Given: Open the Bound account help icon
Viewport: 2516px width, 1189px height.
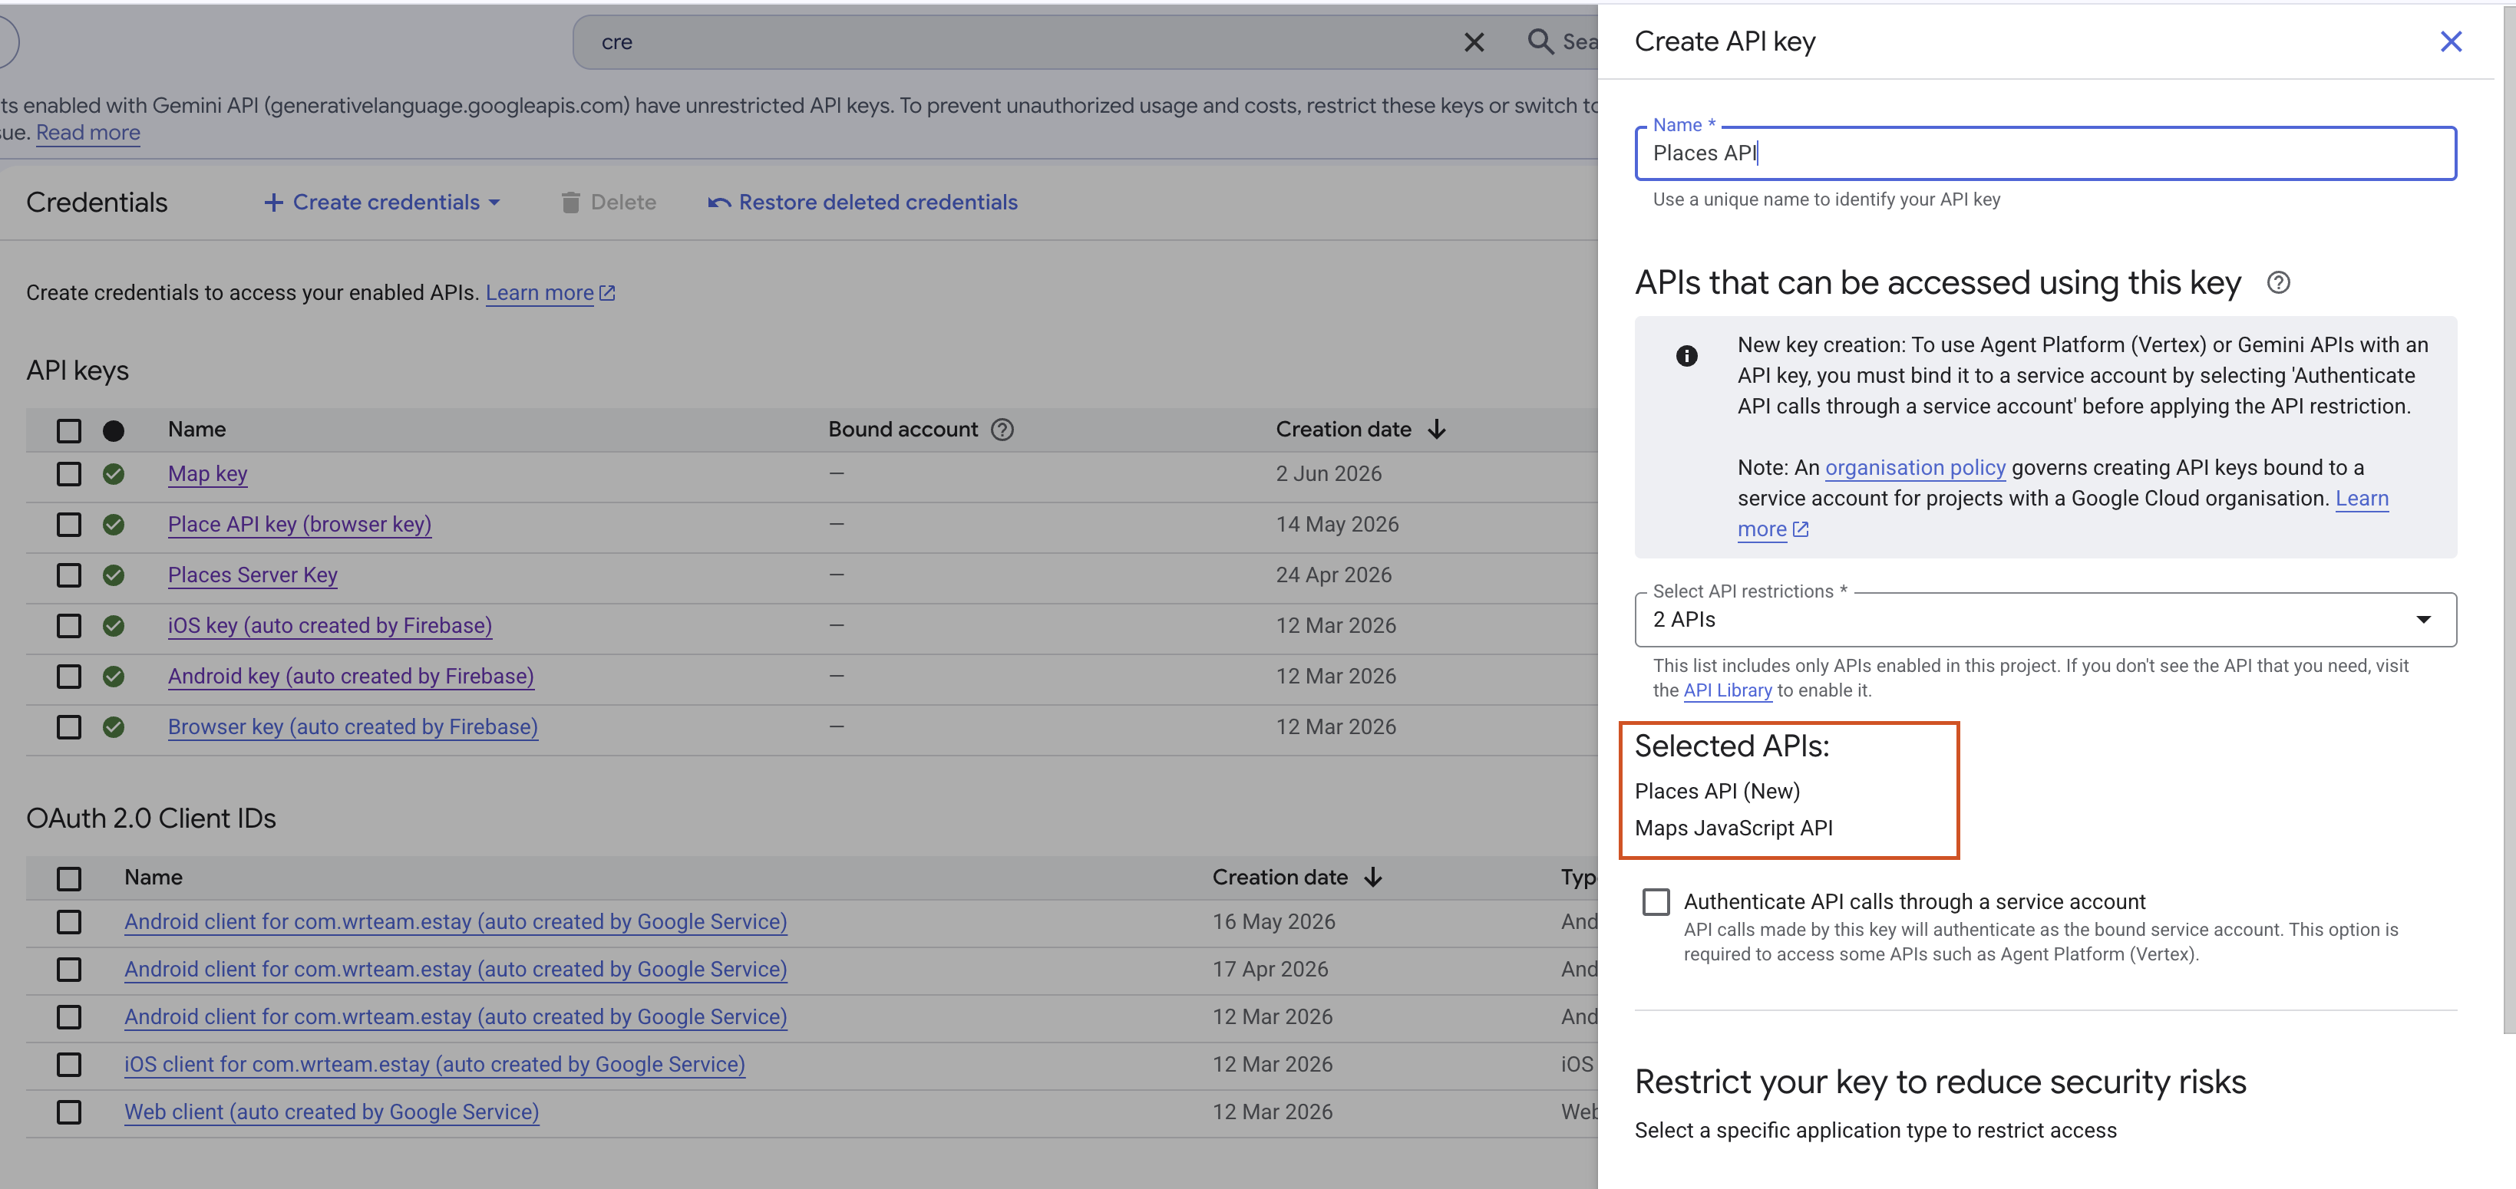Looking at the screenshot, I should coord(1002,430).
